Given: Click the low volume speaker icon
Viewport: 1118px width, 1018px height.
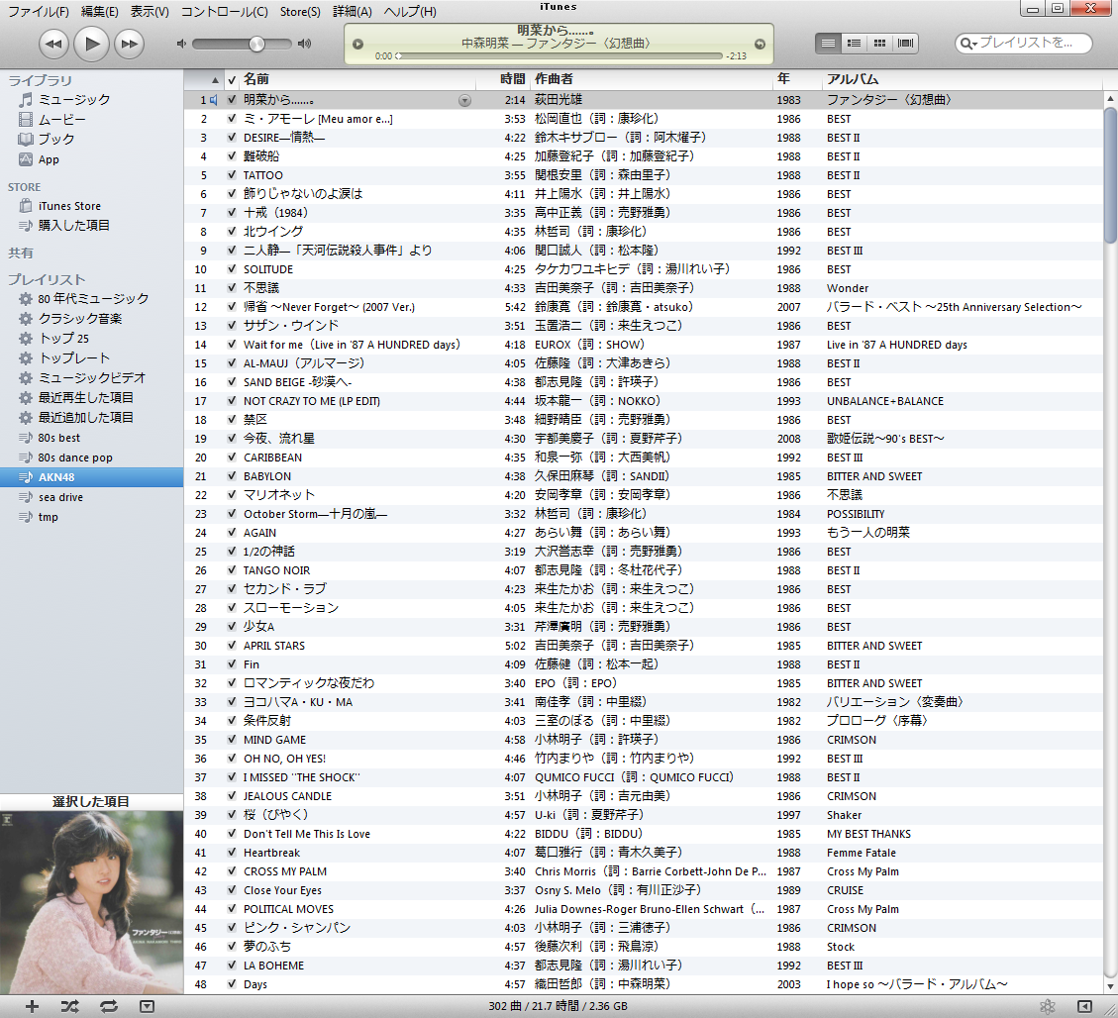Looking at the screenshot, I should coord(181,44).
